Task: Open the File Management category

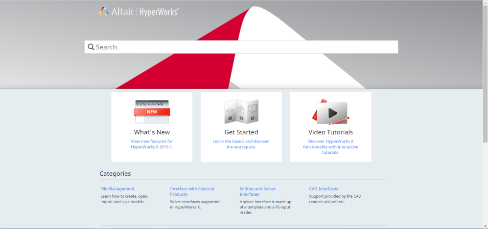Action: tap(117, 188)
